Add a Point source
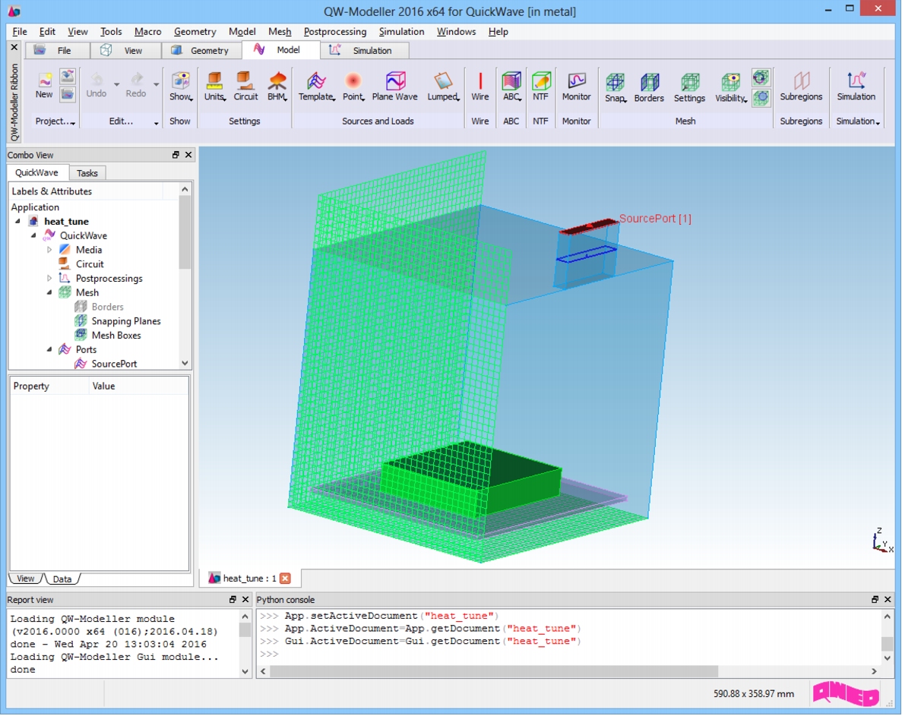Image resolution: width=902 pixels, height=716 pixels. point(353,86)
